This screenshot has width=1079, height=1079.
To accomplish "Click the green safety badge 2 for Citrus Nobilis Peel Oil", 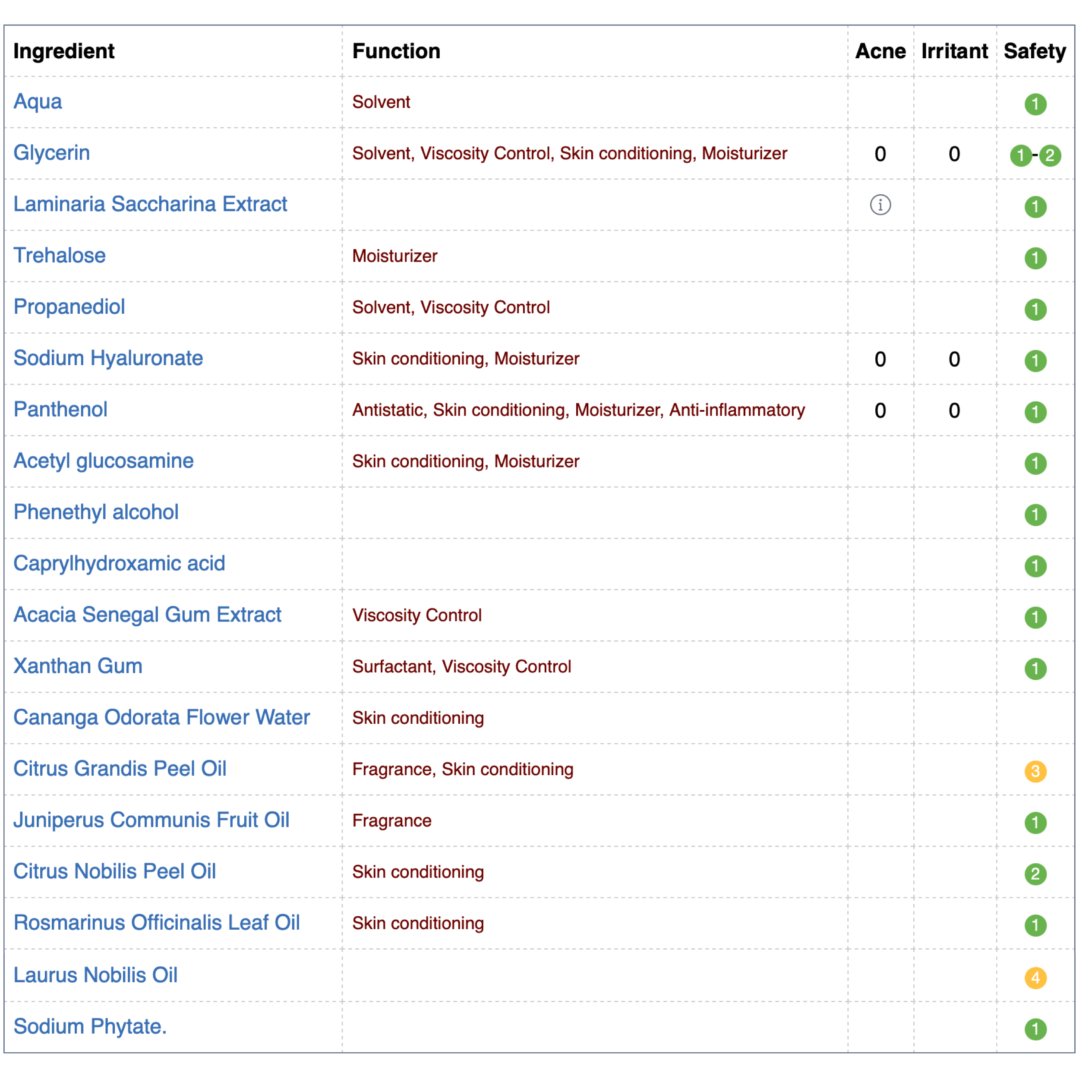I will tap(1035, 874).
